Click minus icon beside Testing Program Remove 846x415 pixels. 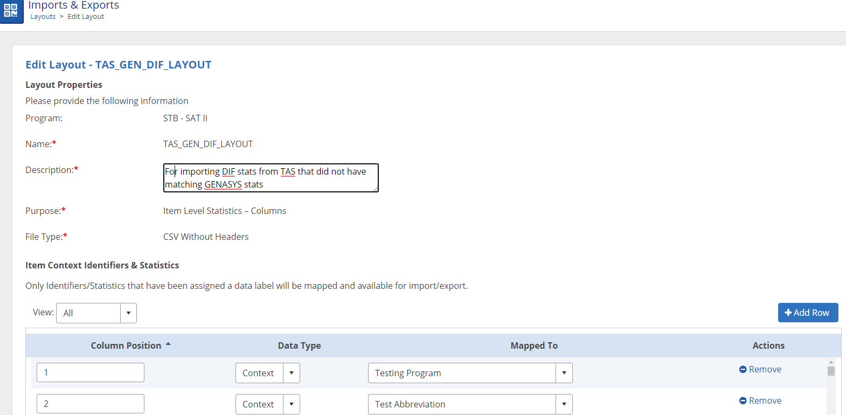tap(743, 369)
